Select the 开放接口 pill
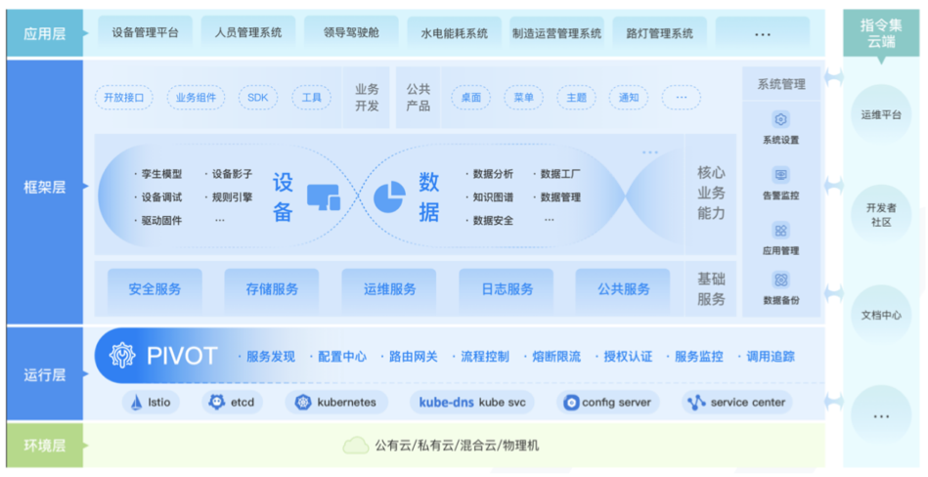This screenshot has height=477, width=928. tap(124, 98)
